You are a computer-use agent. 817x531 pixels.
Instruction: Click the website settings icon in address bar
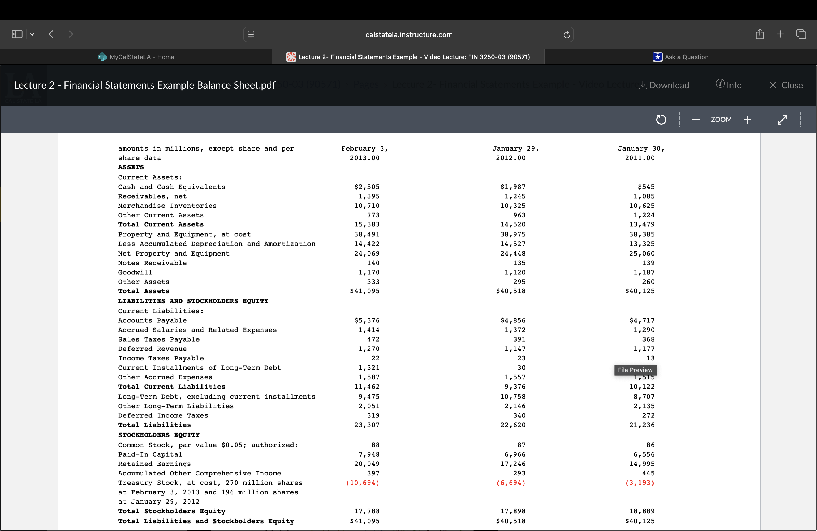click(251, 35)
